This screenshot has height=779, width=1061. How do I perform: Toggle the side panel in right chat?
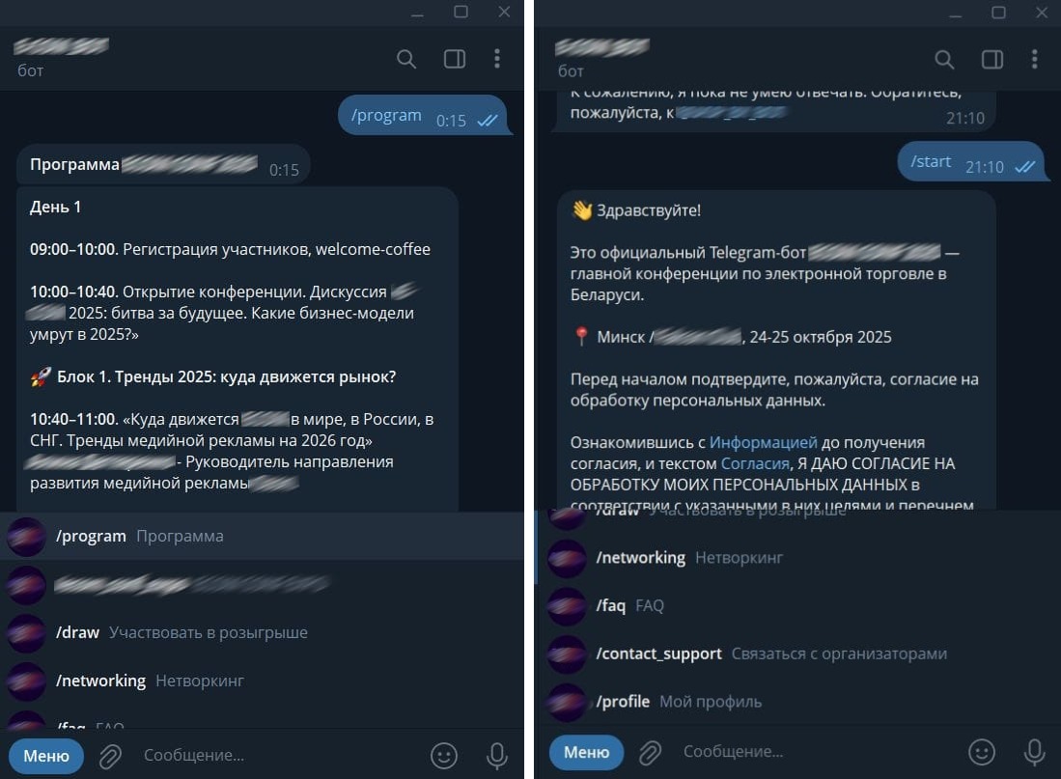pyautogui.click(x=992, y=60)
